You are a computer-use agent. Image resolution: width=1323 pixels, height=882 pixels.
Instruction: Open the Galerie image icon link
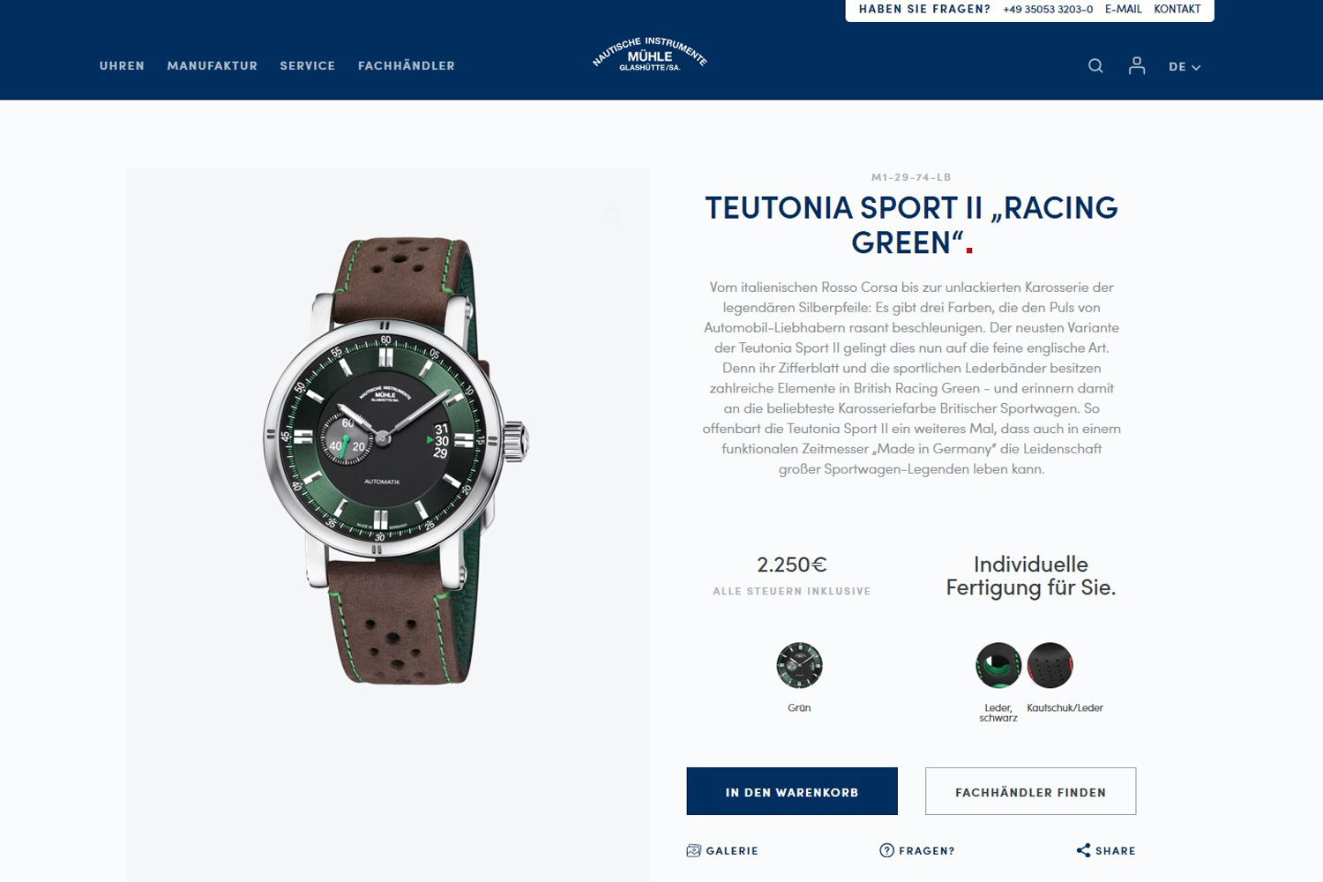point(693,850)
